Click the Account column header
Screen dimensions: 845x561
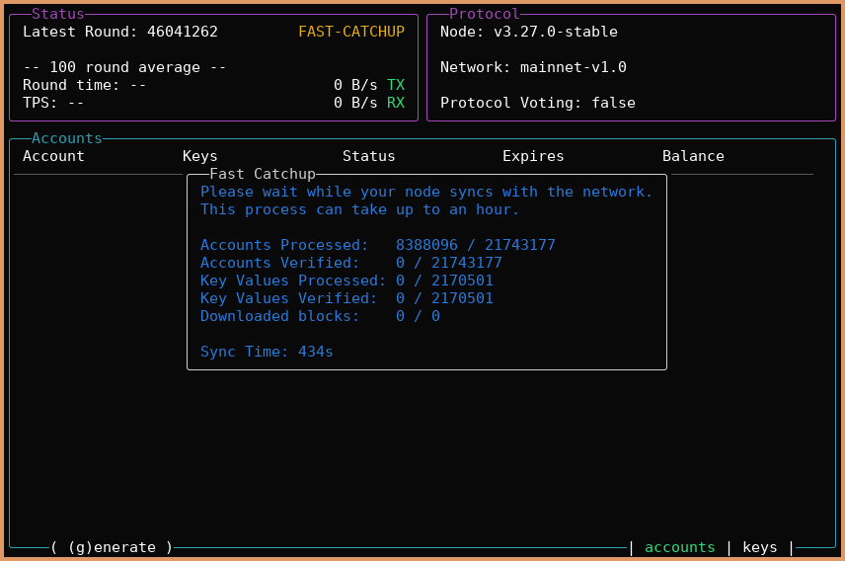tap(53, 156)
